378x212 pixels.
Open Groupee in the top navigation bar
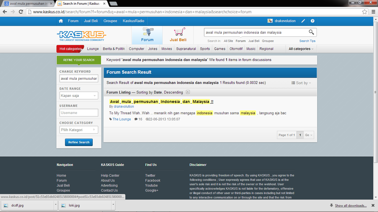click(110, 21)
